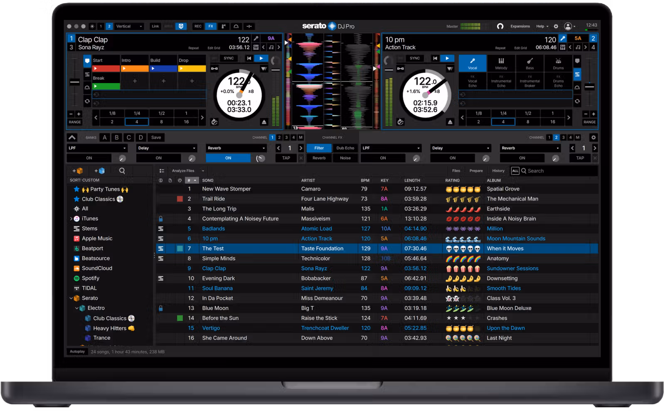Screen dimensions: 665x411
Task: Eject the track from the left deck
Action: [264, 122]
